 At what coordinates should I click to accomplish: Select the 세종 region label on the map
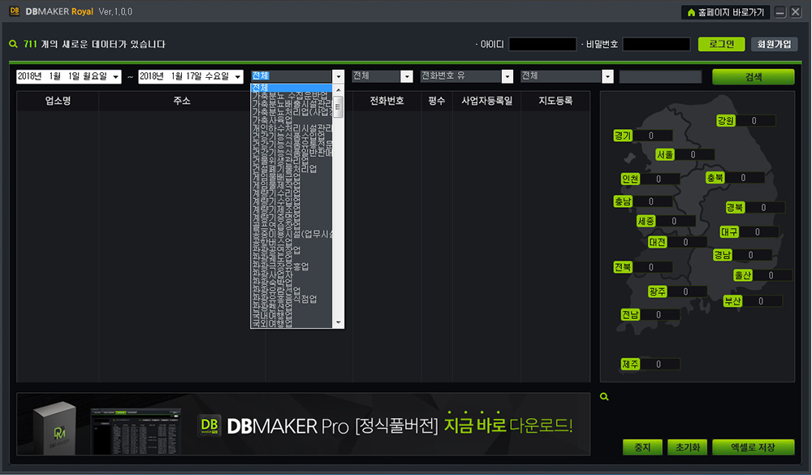[x=646, y=221]
